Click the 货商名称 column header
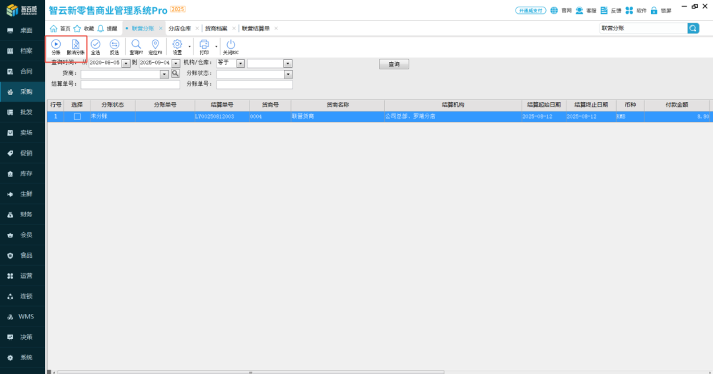 coord(337,105)
